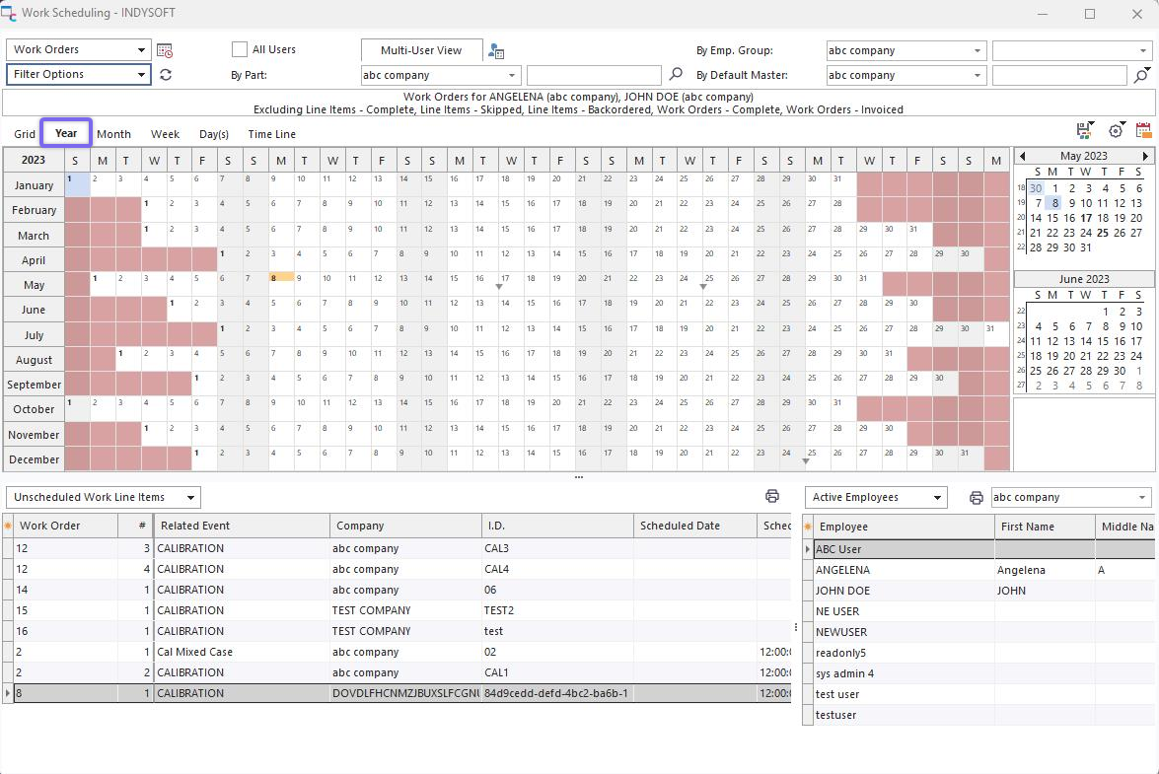Click the calendar icon right of settings gear
Image resolution: width=1159 pixels, height=774 pixels.
coord(1143,131)
